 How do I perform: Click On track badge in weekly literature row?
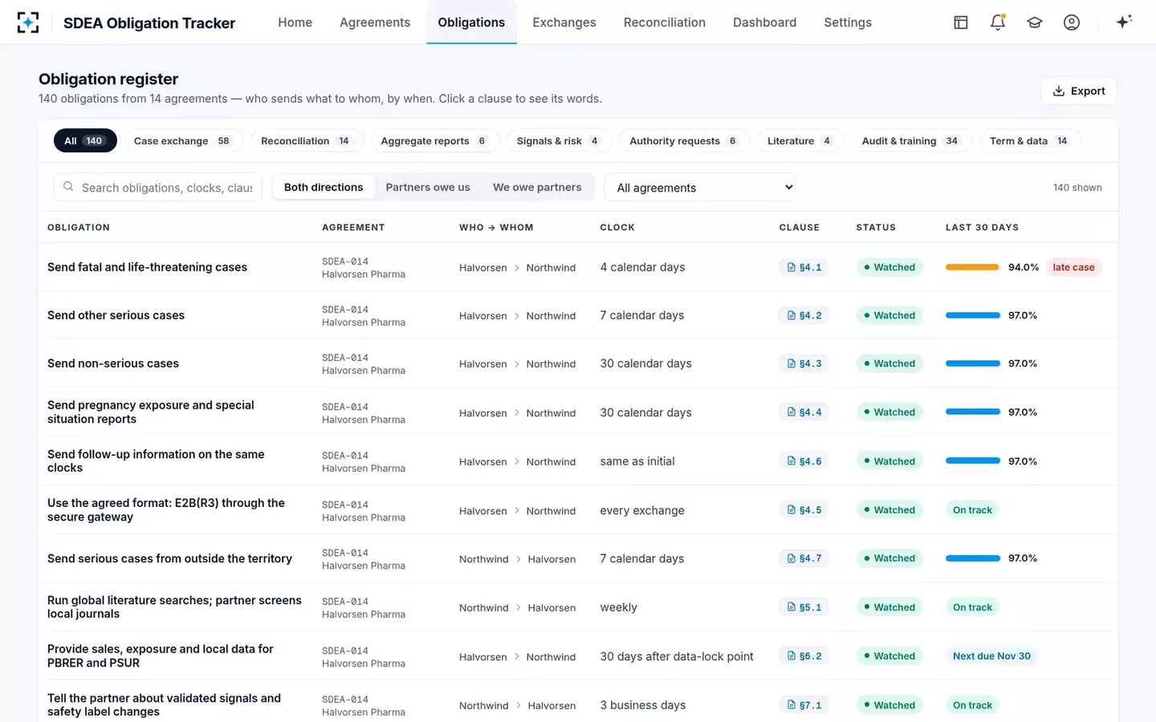click(x=972, y=607)
